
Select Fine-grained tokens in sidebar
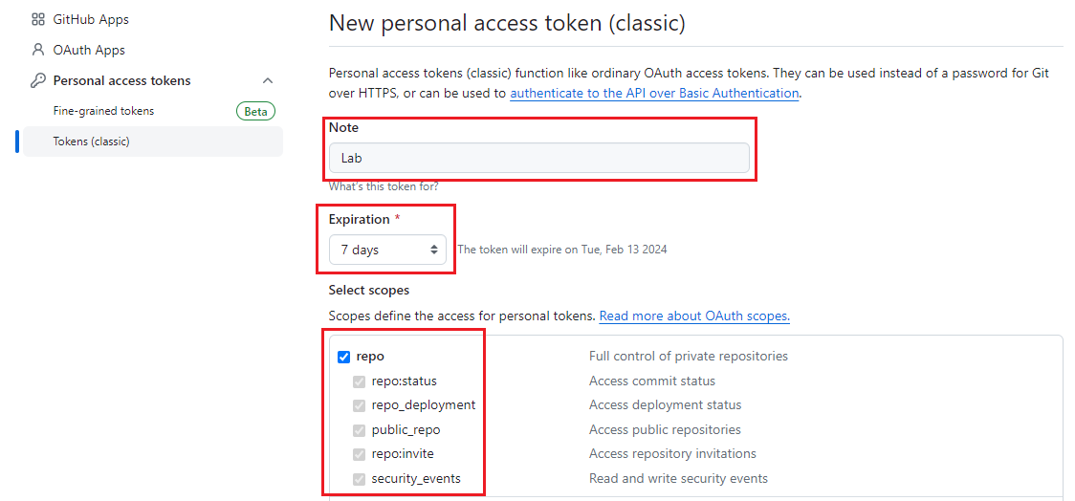pos(103,111)
